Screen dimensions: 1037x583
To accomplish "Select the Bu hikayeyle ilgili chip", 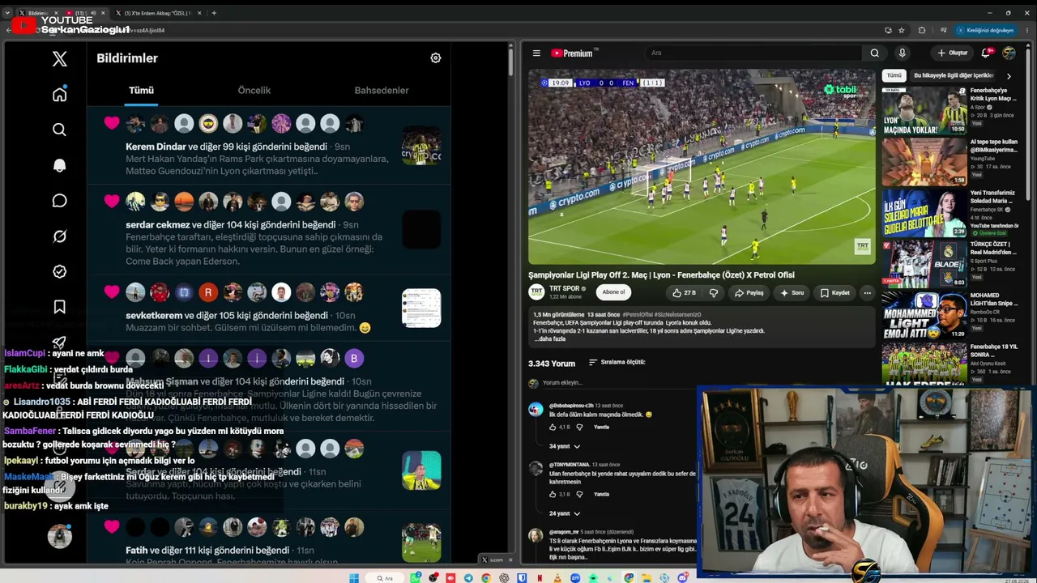I will tap(954, 75).
